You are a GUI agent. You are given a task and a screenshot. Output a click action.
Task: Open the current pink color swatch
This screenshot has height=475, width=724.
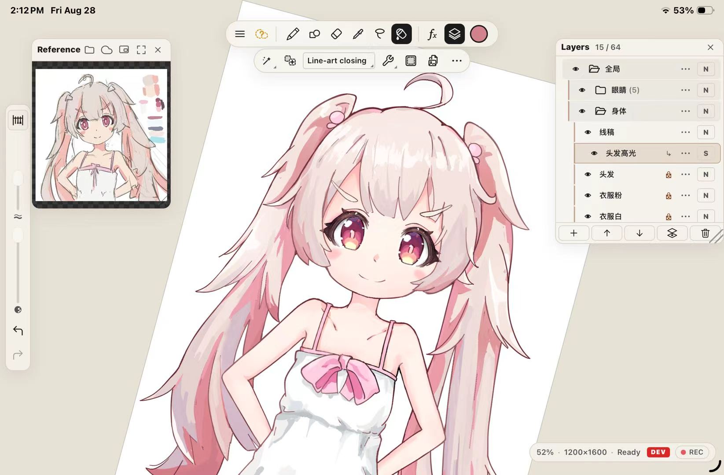(479, 34)
